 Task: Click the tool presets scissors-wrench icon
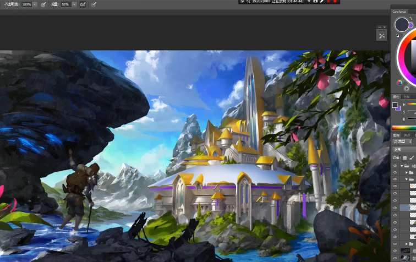tap(382, 36)
